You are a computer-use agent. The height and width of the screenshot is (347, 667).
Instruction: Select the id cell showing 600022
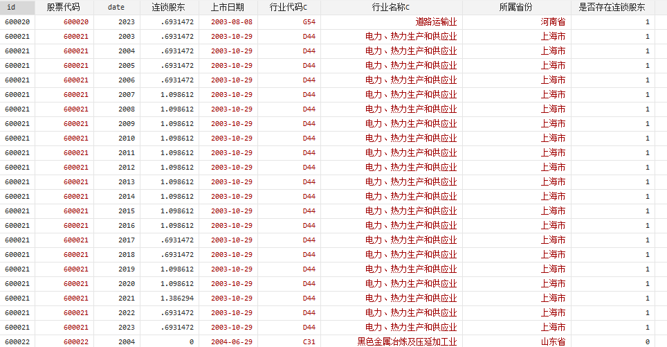tap(17, 341)
